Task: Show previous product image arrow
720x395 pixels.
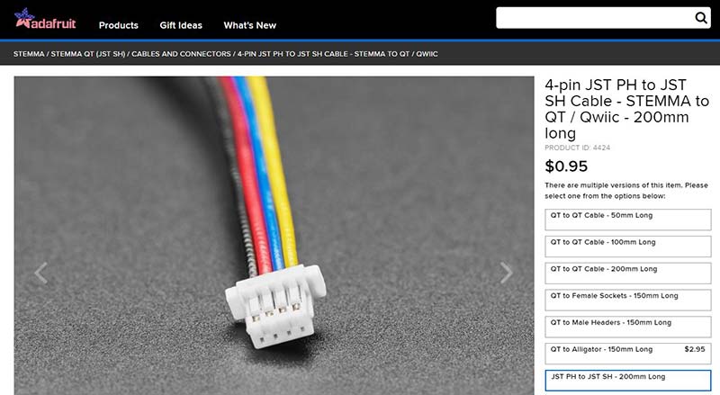Action: pyautogui.click(x=40, y=273)
